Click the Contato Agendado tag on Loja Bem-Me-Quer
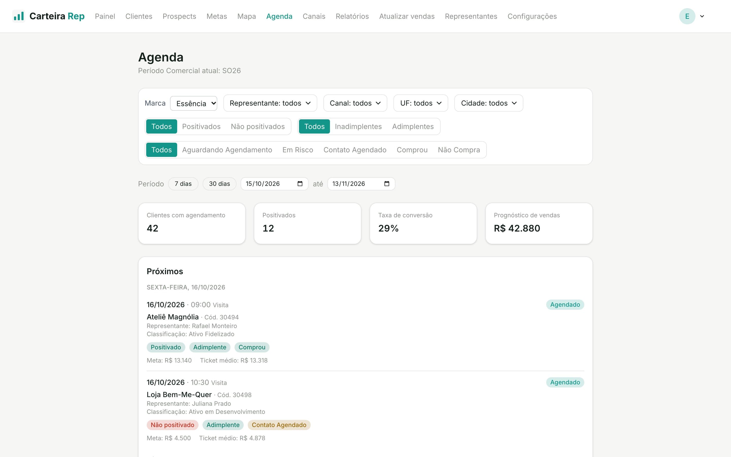Viewport: 731px width, 457px height. coord(279,425)
